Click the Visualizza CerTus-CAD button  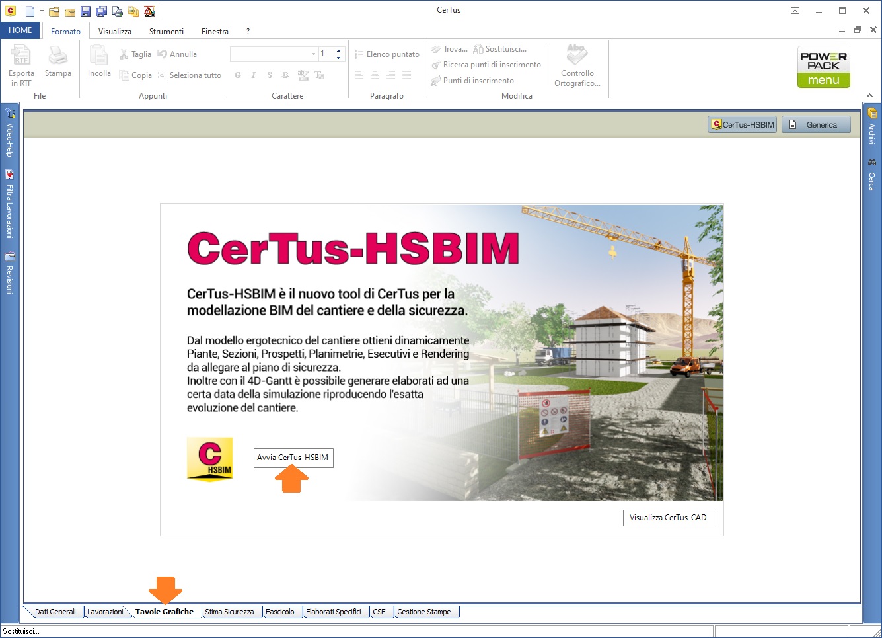coord(668,518)
